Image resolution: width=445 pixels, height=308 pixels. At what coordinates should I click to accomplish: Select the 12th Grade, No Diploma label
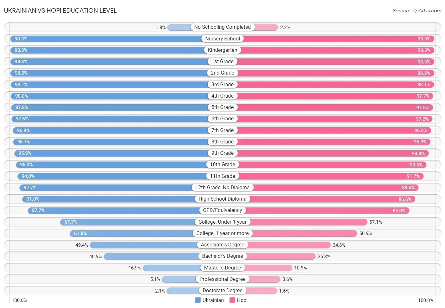(x=222, y=188)
